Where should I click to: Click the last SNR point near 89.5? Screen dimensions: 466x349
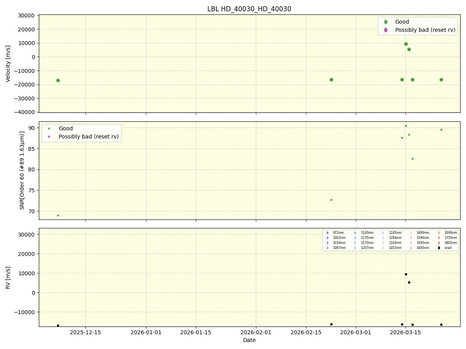click(x=441, y=130)
